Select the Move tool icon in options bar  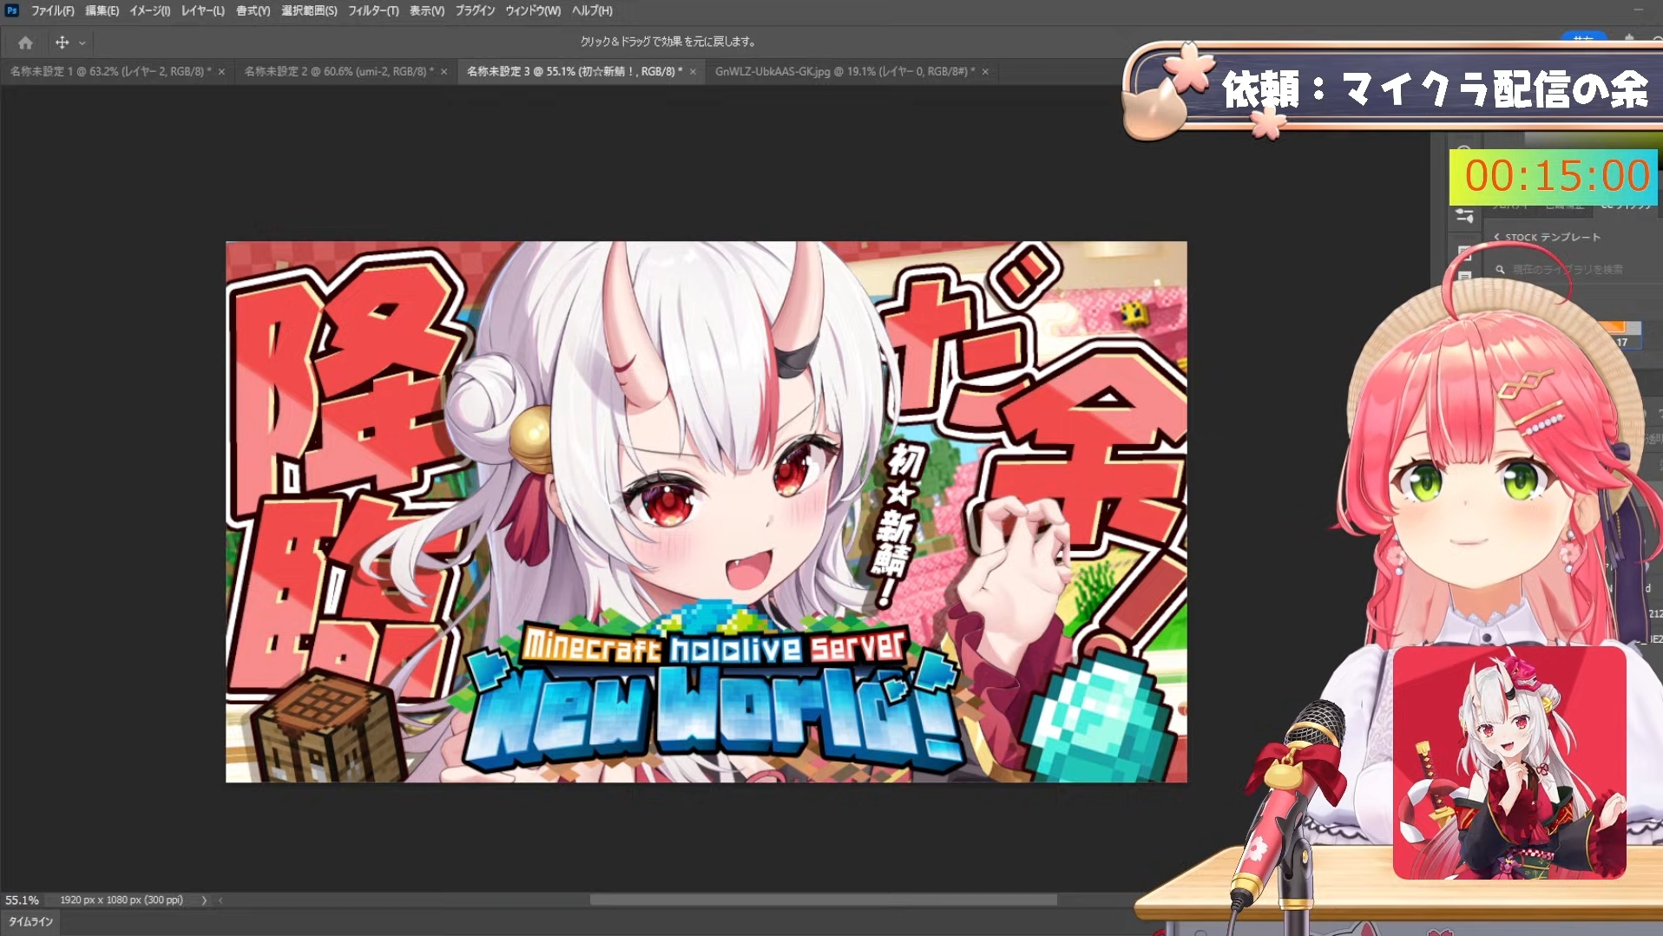point(62,42)
